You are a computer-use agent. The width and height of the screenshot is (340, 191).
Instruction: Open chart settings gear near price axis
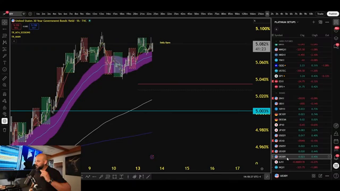[262, 169]
